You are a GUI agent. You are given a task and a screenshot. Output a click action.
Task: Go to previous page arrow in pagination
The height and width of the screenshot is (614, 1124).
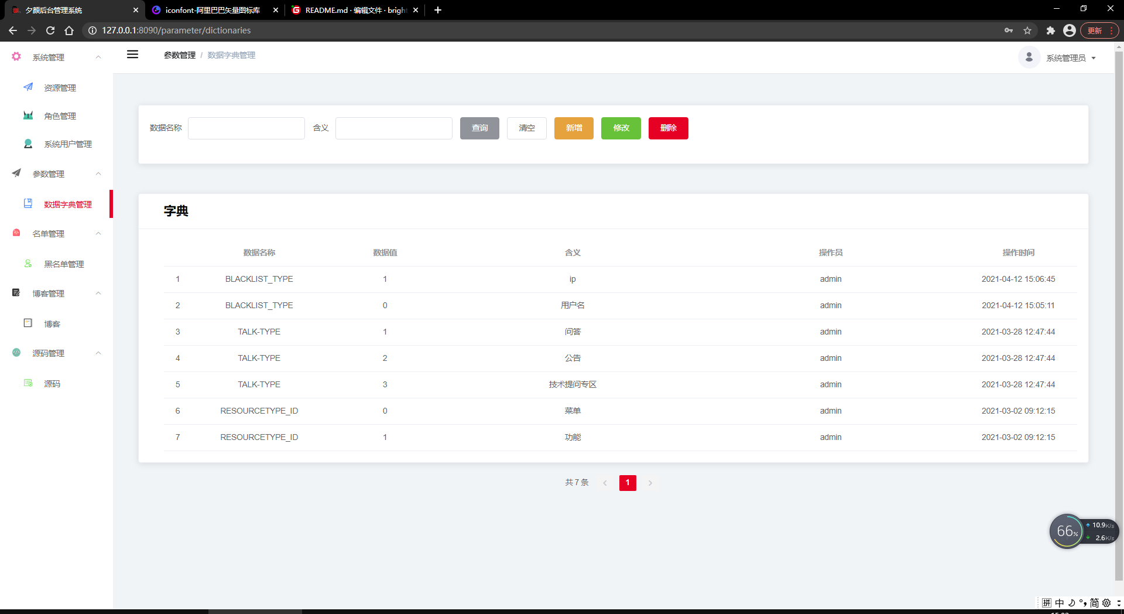[x=605, y=483]
